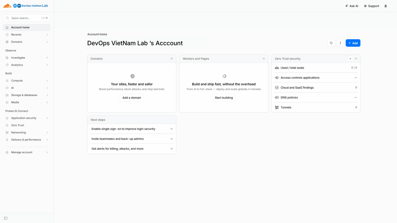Screen dimensions: 397x223
Task: Click the Add a domain button
Action: [132, 98]
